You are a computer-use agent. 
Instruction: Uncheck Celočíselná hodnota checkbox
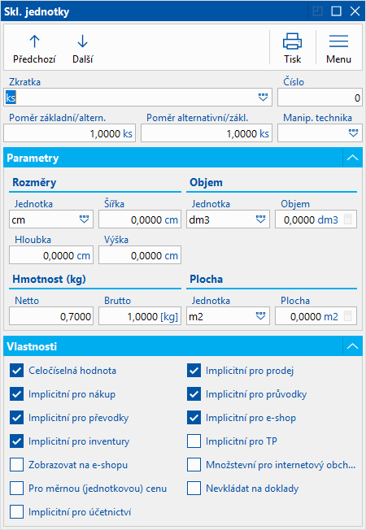point(16,371)
